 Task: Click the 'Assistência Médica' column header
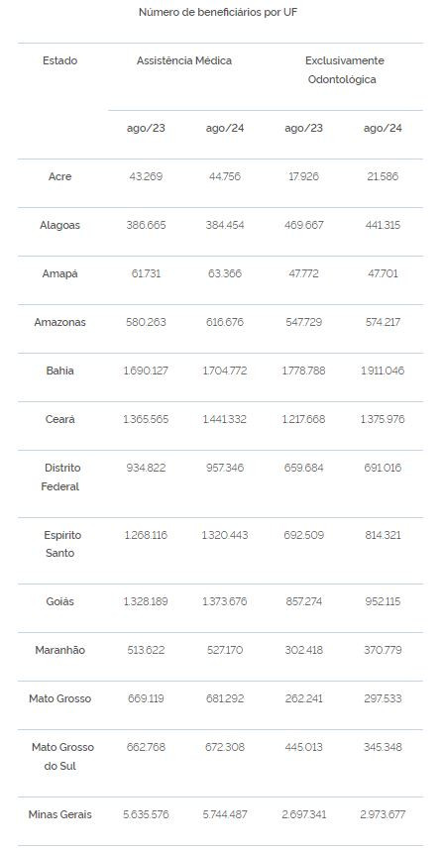tap(184, 60)
